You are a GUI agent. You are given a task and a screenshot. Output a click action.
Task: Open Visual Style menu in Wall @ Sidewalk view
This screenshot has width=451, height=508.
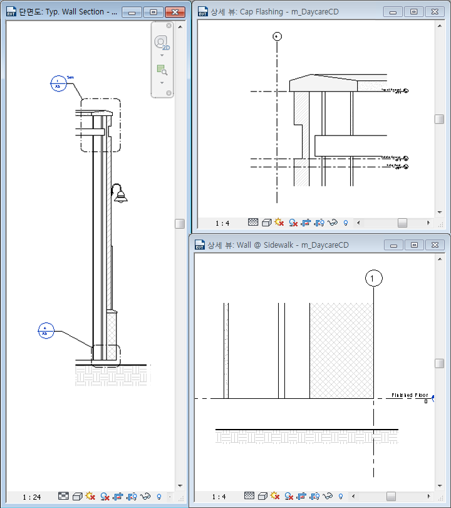pyautogui.click(x=262, y=496)
